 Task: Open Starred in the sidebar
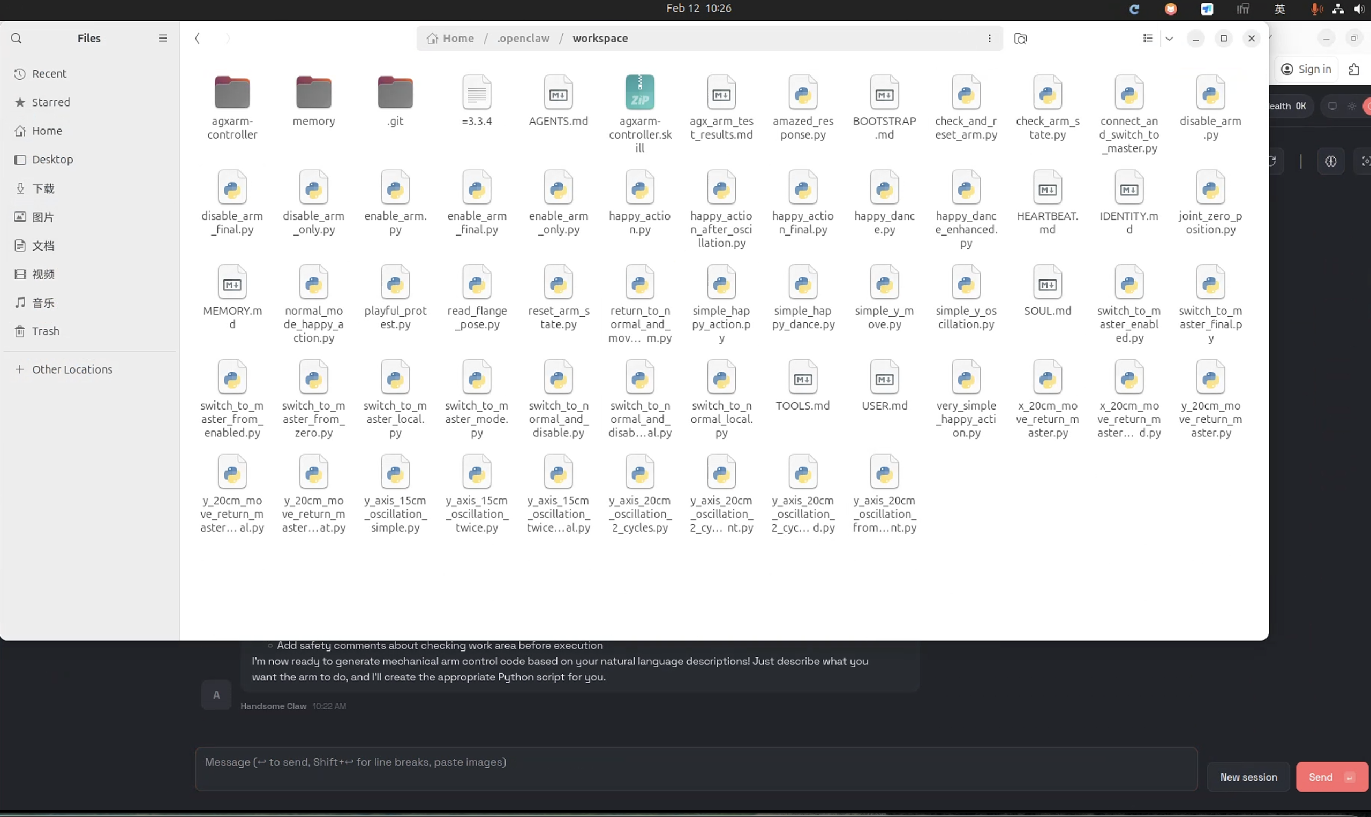point(51,102)
